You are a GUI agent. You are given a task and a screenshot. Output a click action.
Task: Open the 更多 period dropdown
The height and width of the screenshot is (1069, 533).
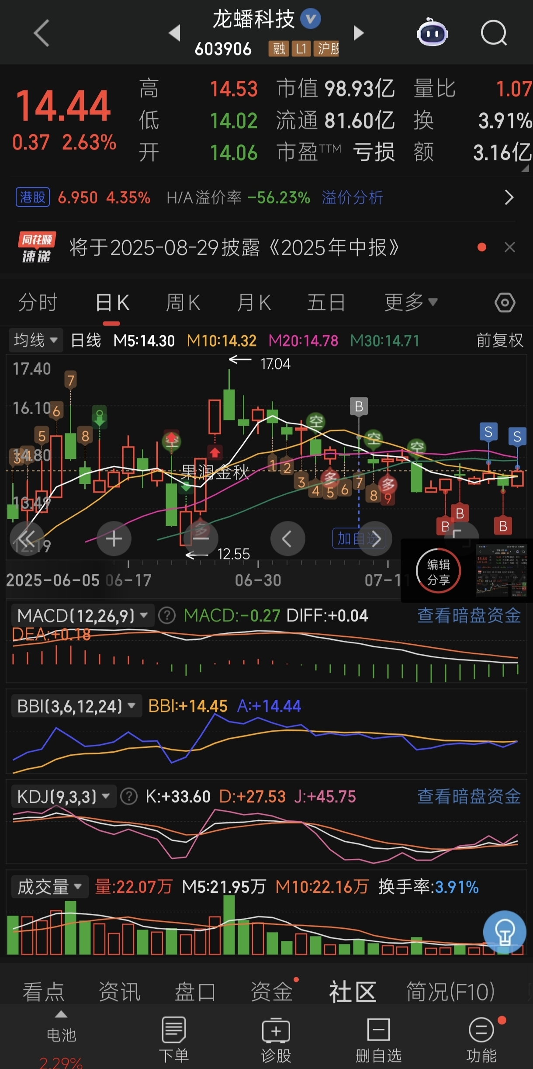tap(411, 302)
